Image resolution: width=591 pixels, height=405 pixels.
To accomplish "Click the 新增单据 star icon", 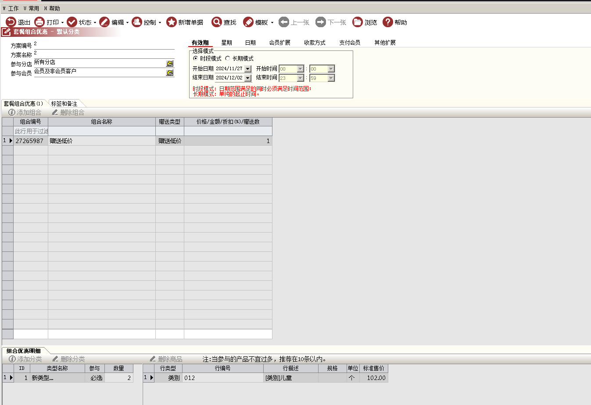I will pyautogui.click(x=171, y=22).
